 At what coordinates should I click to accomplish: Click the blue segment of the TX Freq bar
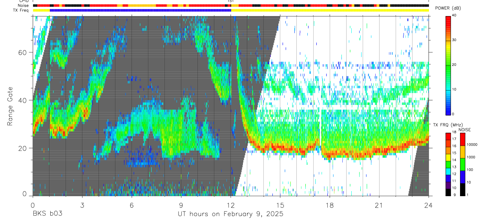point(140,10)
